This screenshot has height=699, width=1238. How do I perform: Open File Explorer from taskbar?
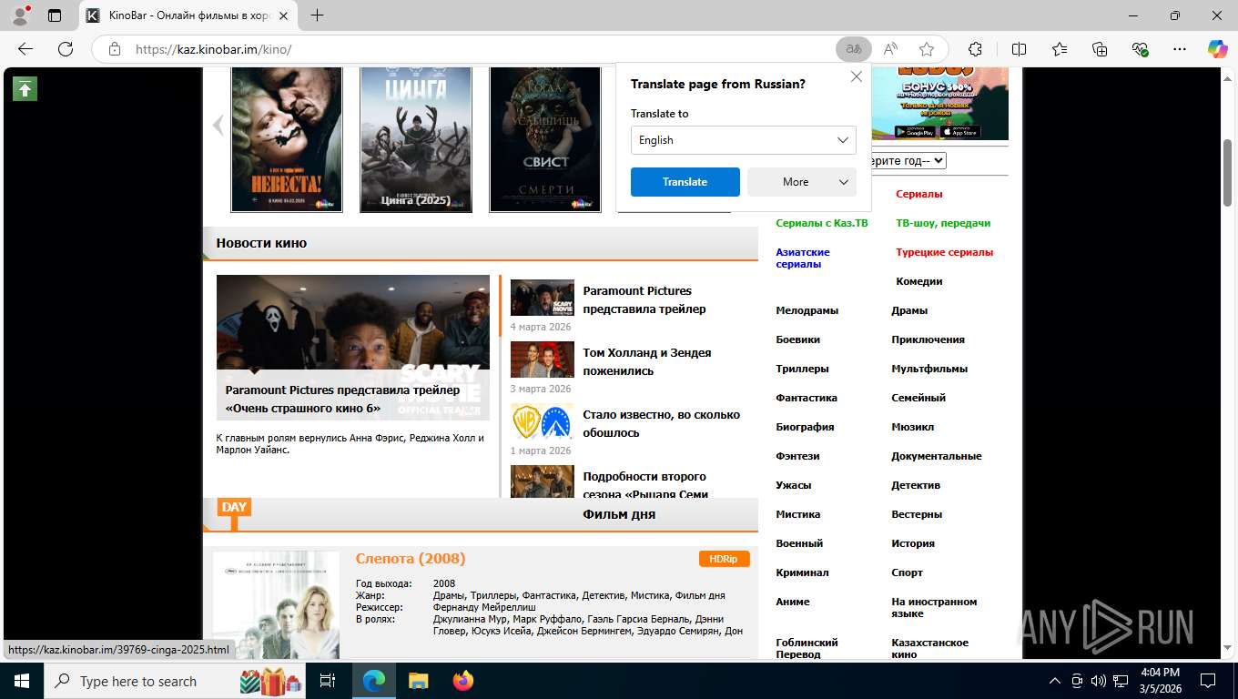click(x=418, y=681)
